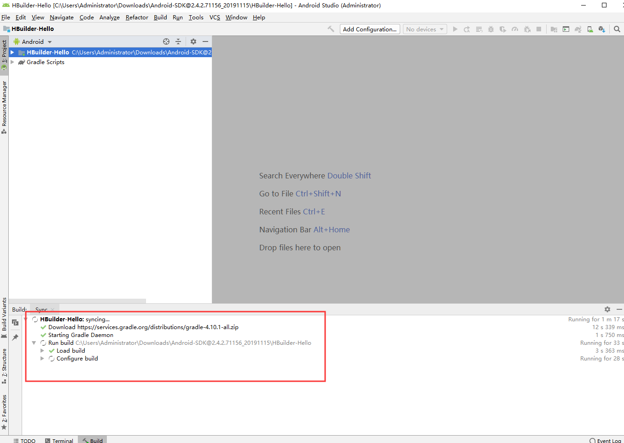The width and height of the screenshot is (624, 443).
Task: Click the Search Everywhere magnifier icon
Action: click(x=617, y=29)
